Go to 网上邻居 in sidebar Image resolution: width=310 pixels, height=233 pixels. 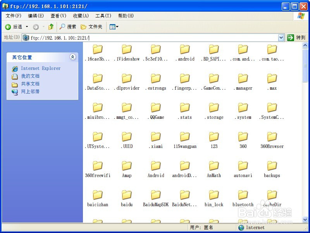point(30,92)
